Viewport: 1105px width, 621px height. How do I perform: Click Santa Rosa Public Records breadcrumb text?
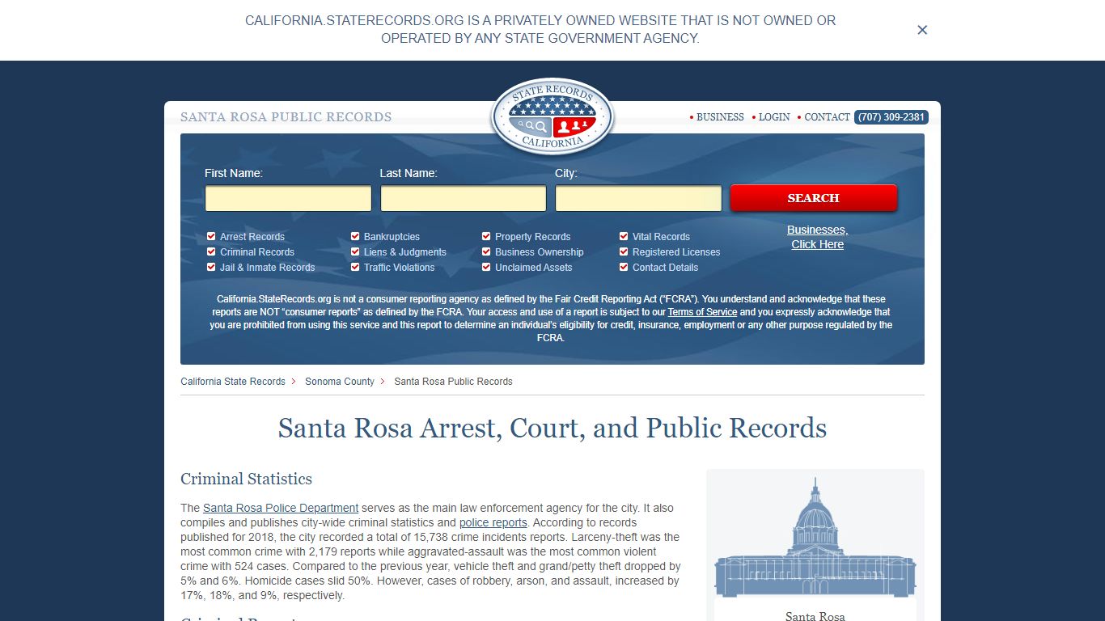click(x=454, y=382)
